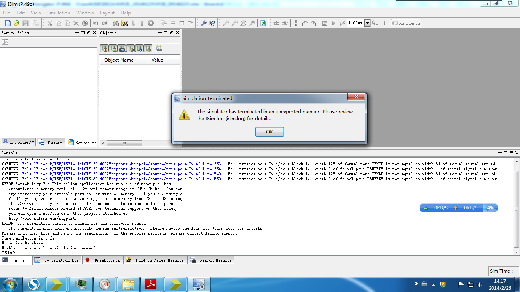Open the Help menu

tap(126, 13)
